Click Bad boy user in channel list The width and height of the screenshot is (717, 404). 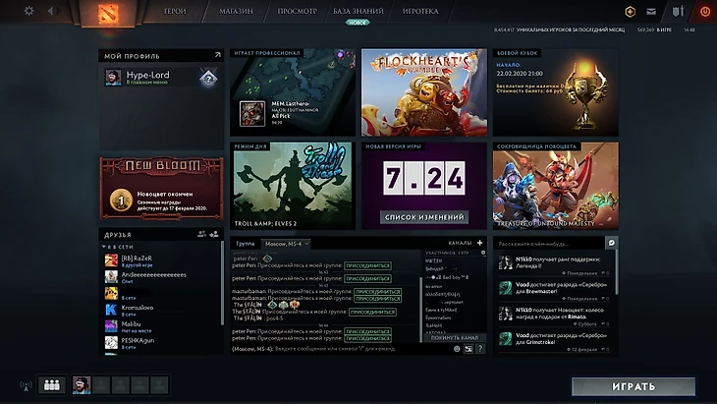[447, 277]
